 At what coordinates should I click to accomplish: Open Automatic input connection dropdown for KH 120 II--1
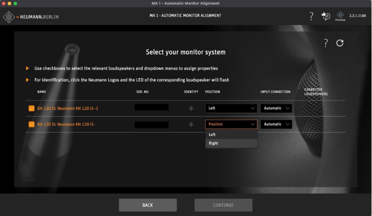point(276,108)
